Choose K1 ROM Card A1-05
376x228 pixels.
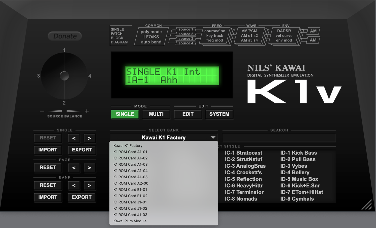tap(164, 177)
